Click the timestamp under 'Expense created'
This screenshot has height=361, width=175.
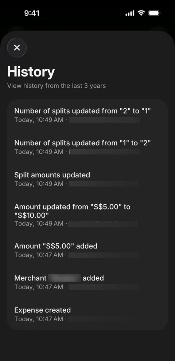pos(39,319)
